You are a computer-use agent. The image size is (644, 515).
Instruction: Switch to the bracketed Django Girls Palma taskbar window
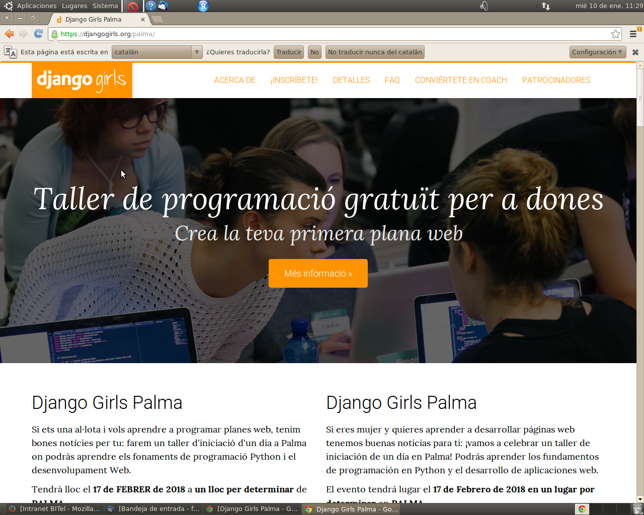(x=253, y=509)
